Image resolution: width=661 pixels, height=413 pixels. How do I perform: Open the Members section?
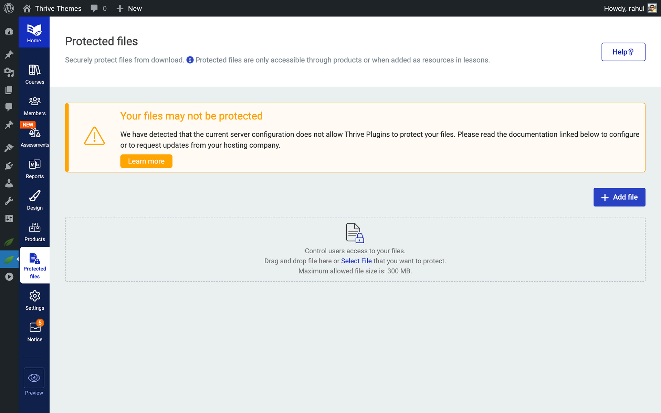pyautogui.click(x=34, y=105)
